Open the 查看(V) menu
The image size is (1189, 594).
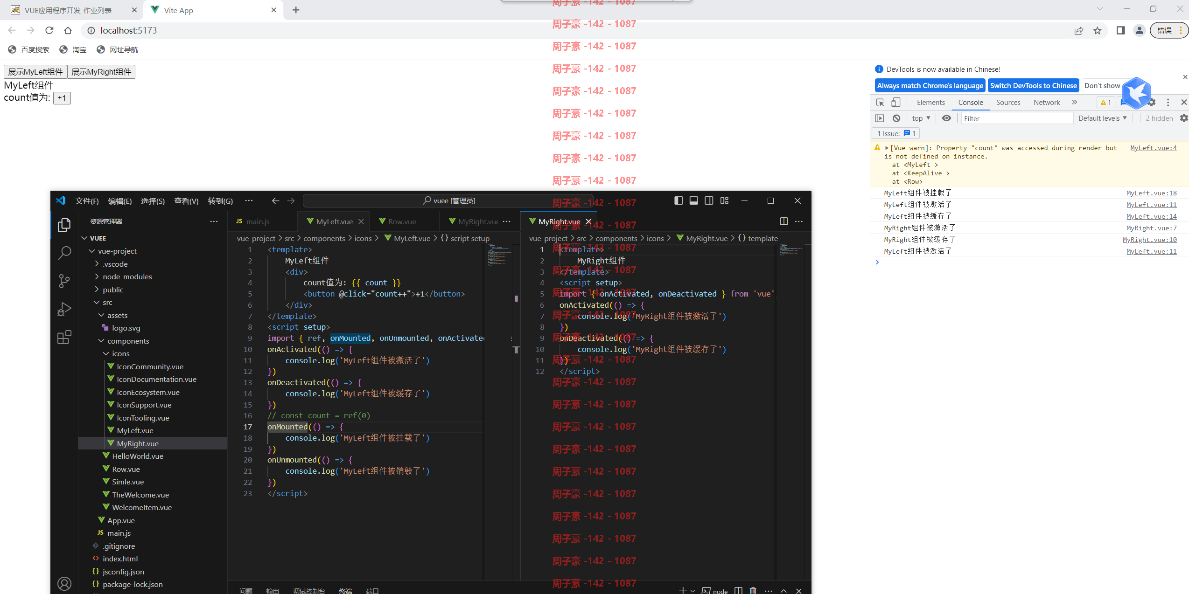click(186, 201)
